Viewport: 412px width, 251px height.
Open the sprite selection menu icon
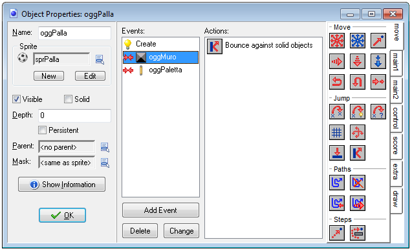pos(100,60)
